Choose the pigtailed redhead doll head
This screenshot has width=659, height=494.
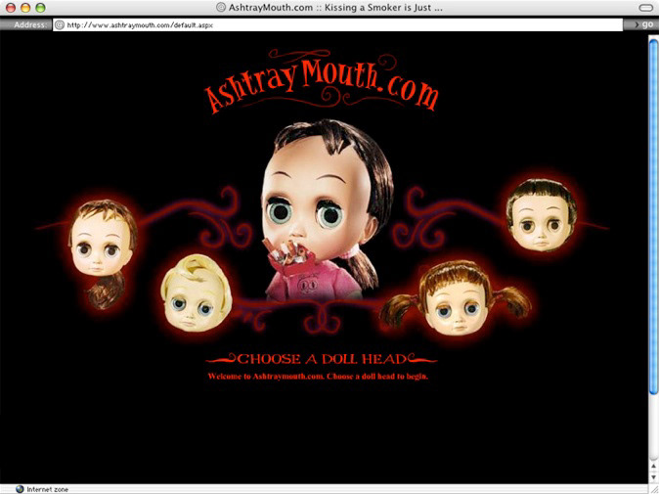point(457,297)
